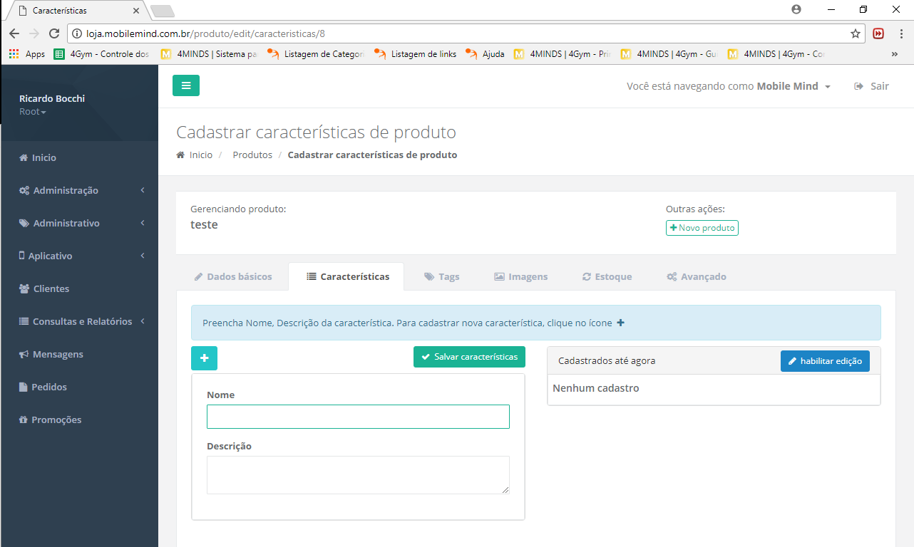914x547 pixels.
Task: Toggle the green hamburger sidebar menu button
Action: click(185, 85)
